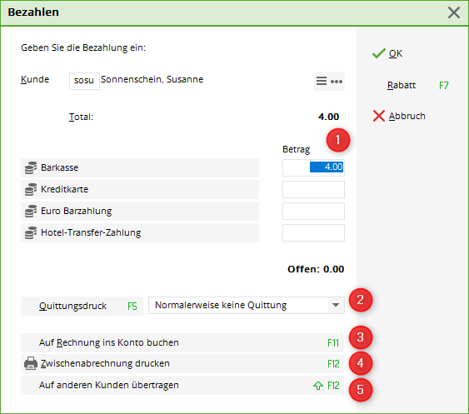Image resolution: width=469 pixels, height=414 pixels.
Task: Select 'Auf Rechnung ins Konto buchen'
Action: (x=182, y=342)
